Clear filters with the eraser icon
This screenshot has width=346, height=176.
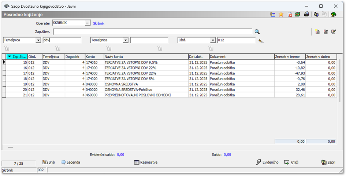pyautogui.click(x=261, y=41)
